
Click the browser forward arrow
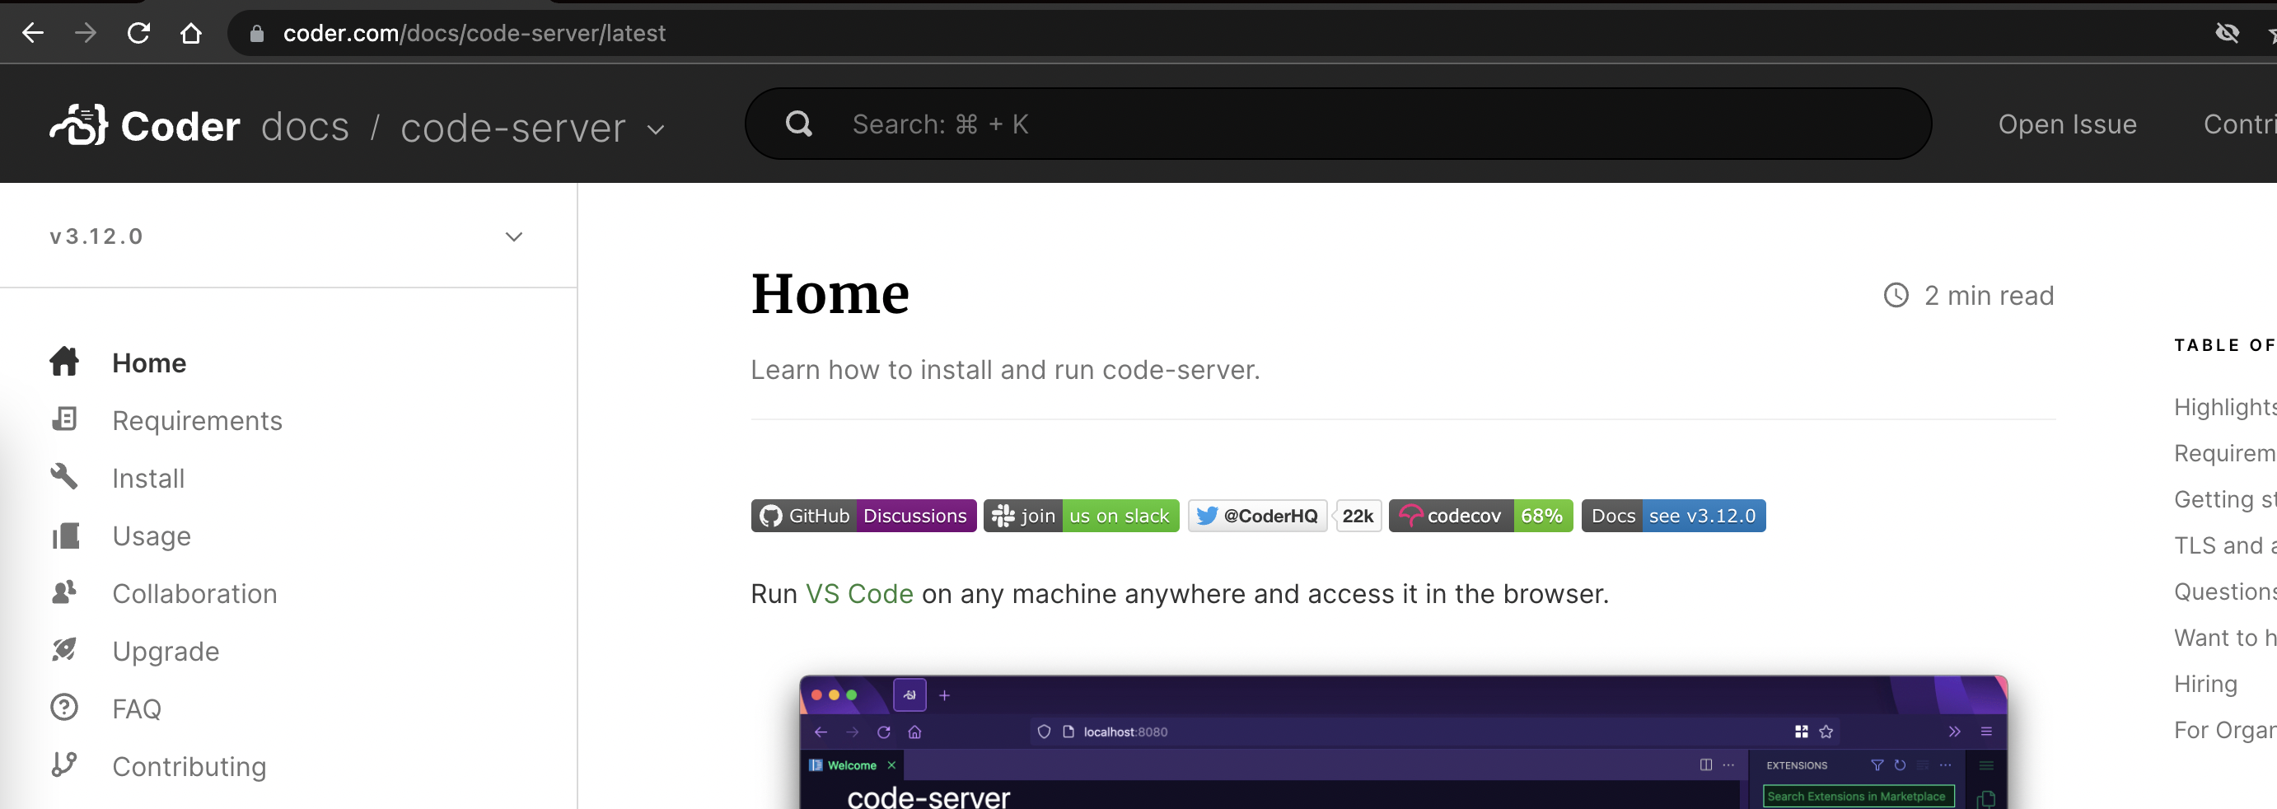click(86, 34)
